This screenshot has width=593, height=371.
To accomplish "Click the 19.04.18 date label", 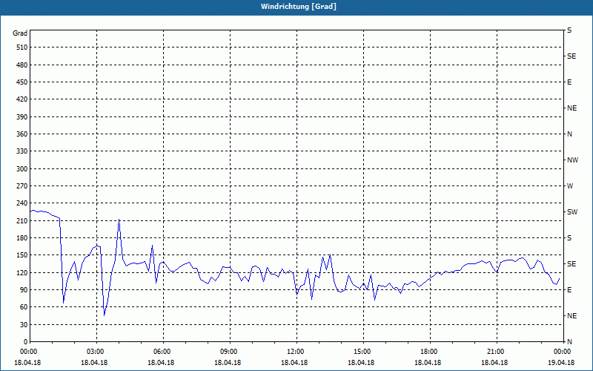I will click(561, 363).
